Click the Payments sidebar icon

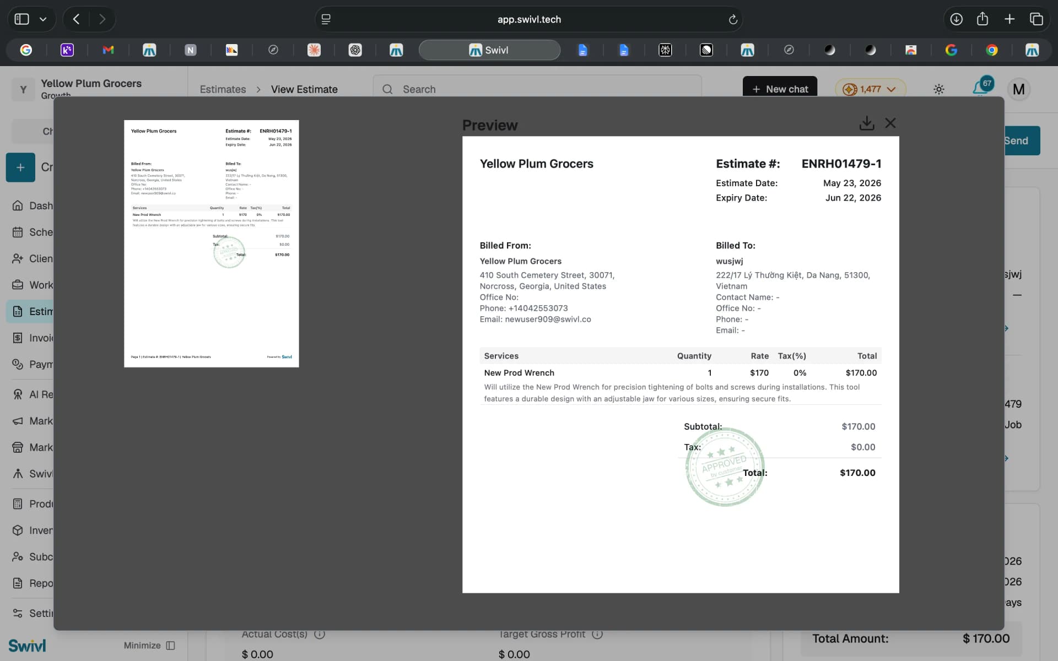(18, 364)
